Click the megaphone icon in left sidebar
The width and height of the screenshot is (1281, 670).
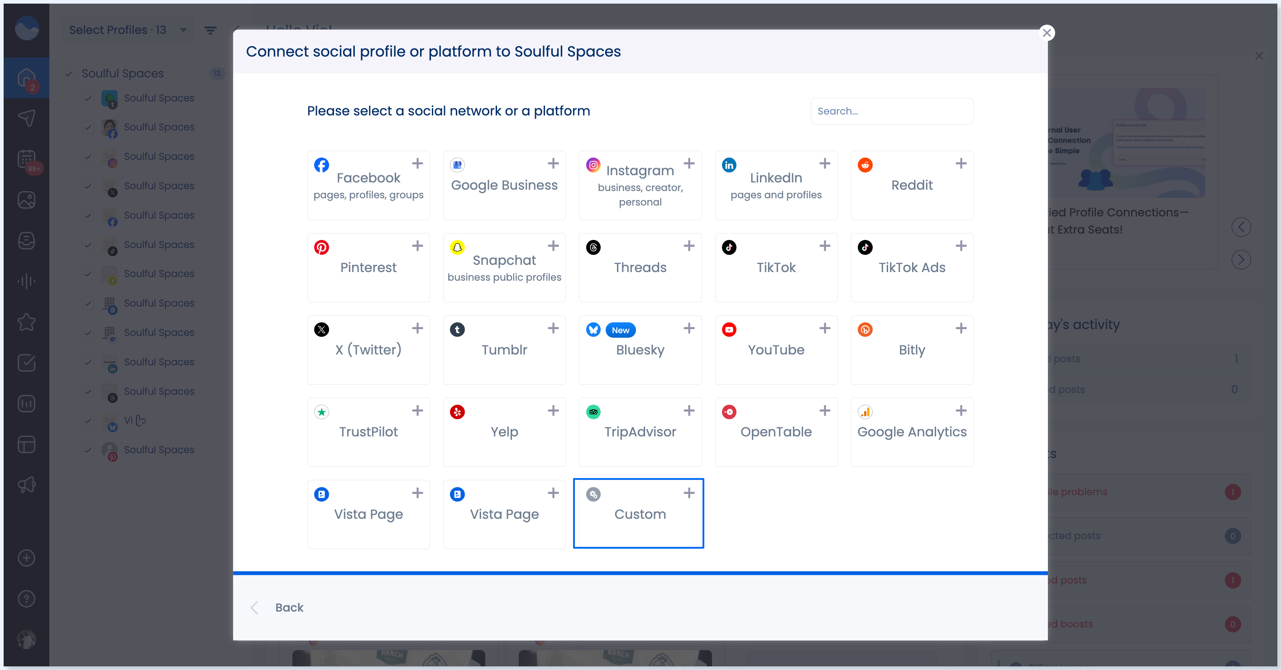[x=26, y=484]
